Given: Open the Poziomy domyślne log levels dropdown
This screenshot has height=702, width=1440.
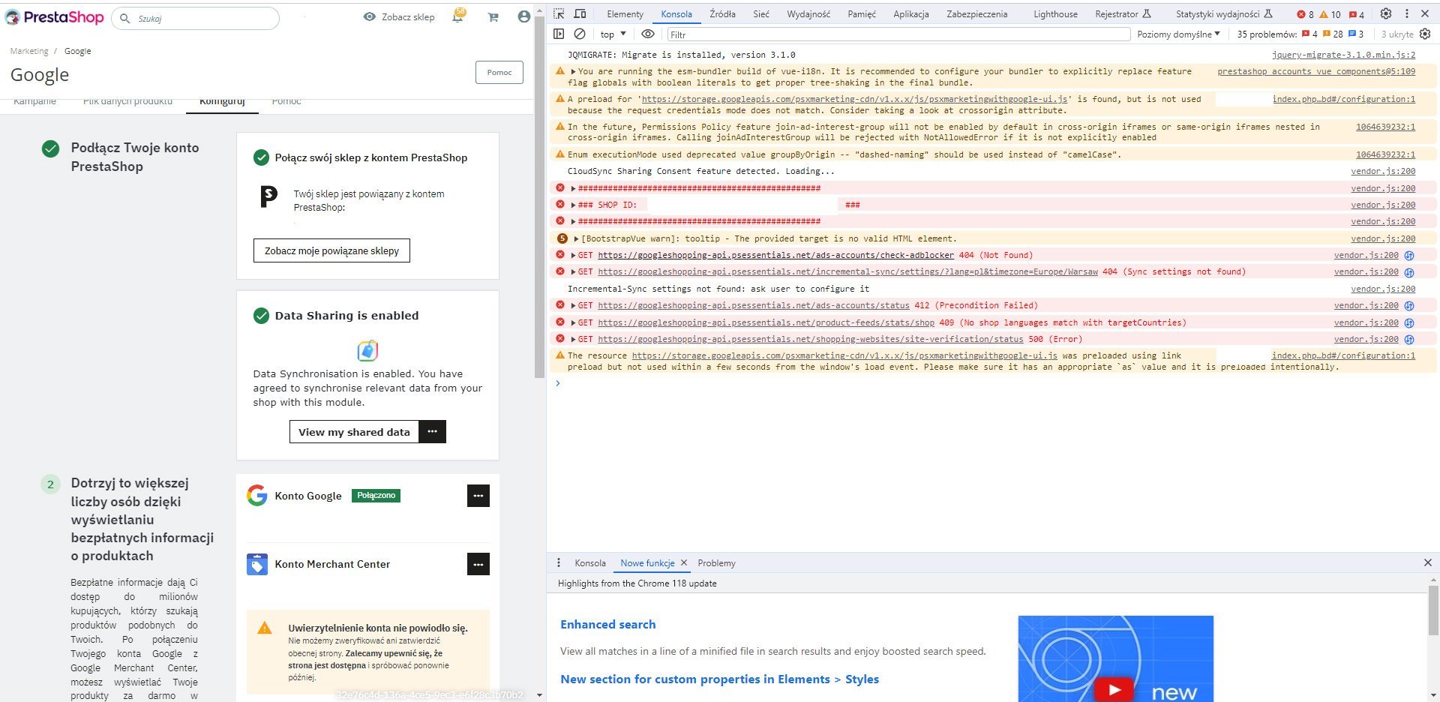Looking at the screenshot, I should coord(1178,34).
